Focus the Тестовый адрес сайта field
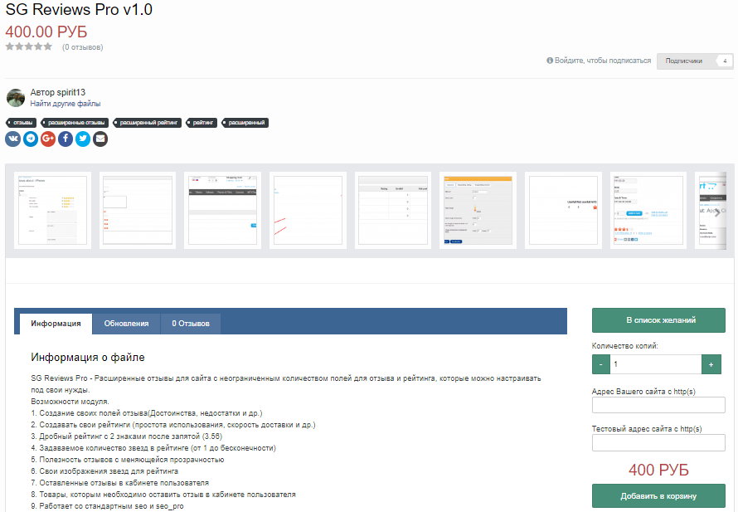Image resolution: width=738 pixels, height=512 pixels. (658, 443)
